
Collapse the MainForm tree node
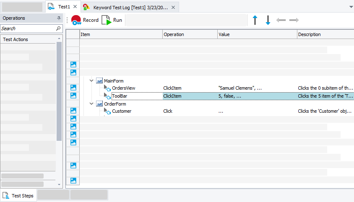(91, 80)
